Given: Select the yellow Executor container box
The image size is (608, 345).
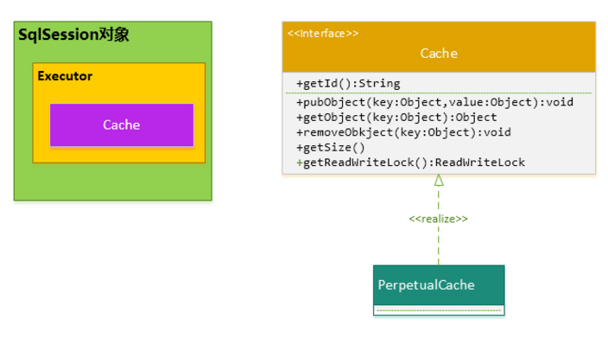Looking at the screenshot, I should coord(119,112).
